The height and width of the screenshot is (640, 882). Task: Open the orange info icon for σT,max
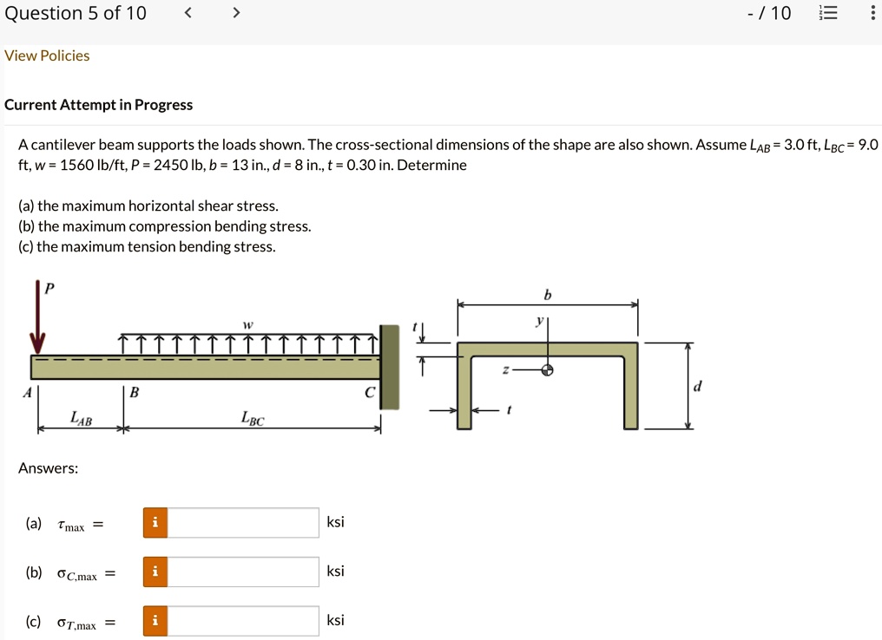tap(155, 621)
